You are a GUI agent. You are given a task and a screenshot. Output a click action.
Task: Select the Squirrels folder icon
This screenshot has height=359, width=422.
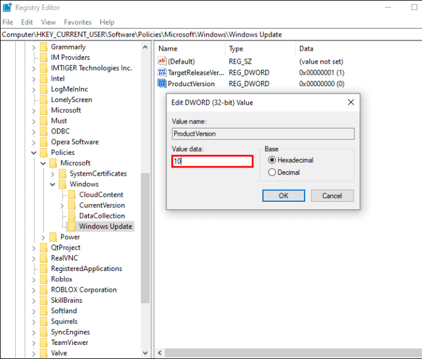[43, 321]
